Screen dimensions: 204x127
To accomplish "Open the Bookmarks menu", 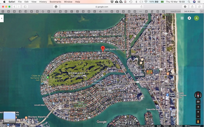I will tap(55, 2).
